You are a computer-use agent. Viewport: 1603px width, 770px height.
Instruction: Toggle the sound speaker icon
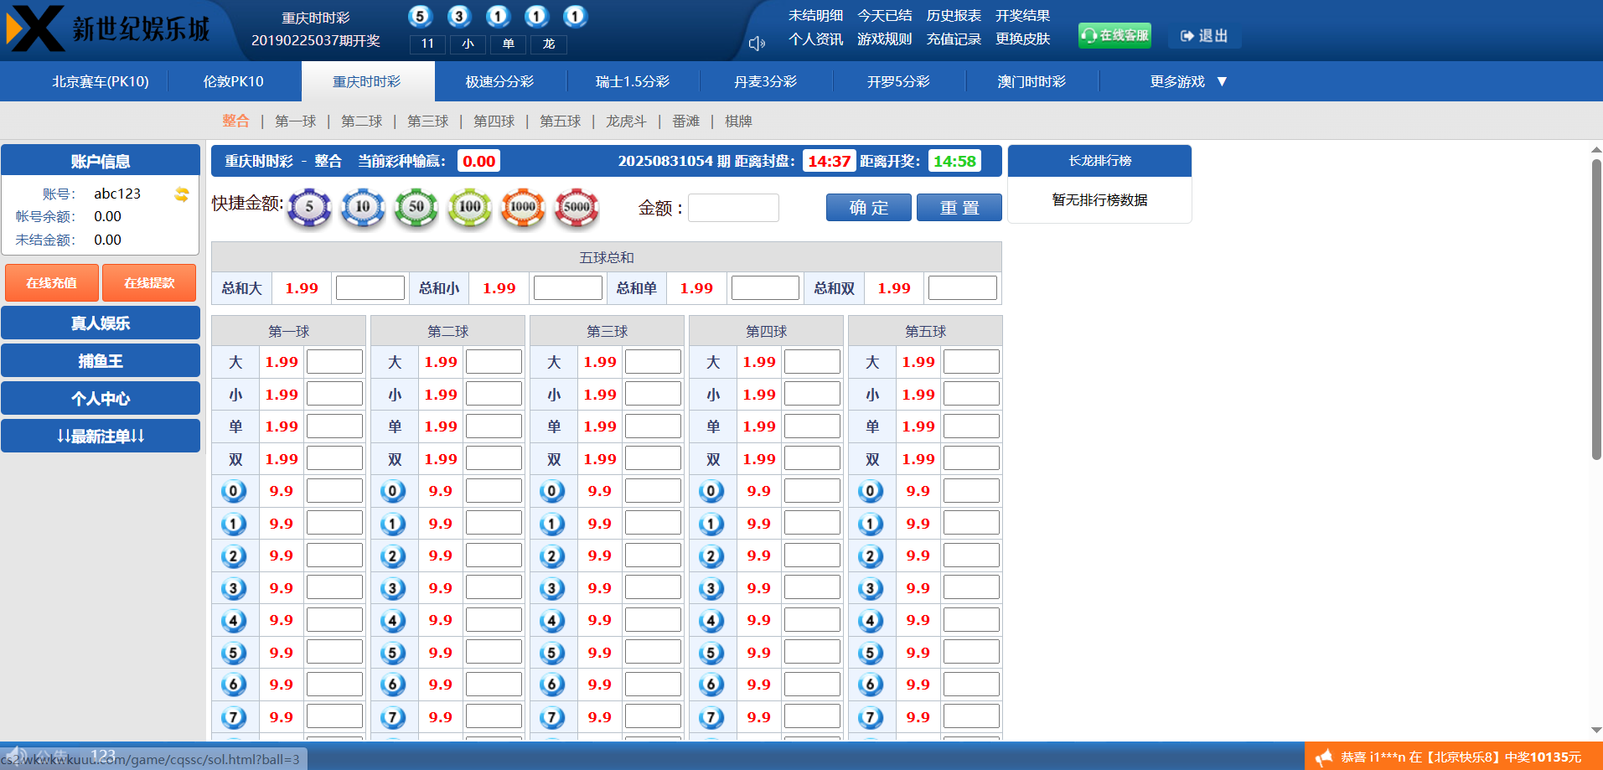point(756,44)
